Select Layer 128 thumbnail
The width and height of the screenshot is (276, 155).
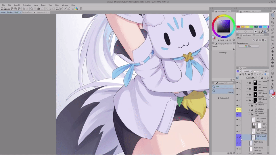coord(253,120)
